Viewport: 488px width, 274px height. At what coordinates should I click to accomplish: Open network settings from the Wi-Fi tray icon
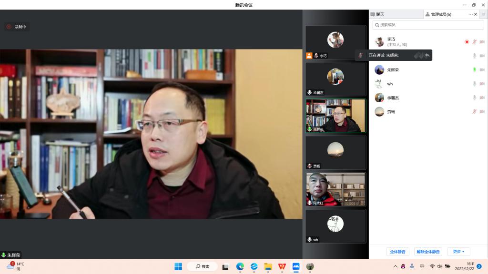[x=432, y=266]
